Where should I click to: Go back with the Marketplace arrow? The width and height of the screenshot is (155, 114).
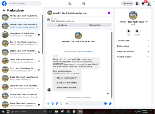[4, 10]
